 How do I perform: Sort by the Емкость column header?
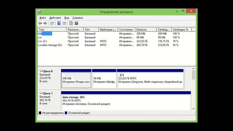click(x=146, y=29)
